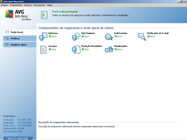Click the AVG Anti-Virus logo
187x140 pixels.
pos(18,15)
